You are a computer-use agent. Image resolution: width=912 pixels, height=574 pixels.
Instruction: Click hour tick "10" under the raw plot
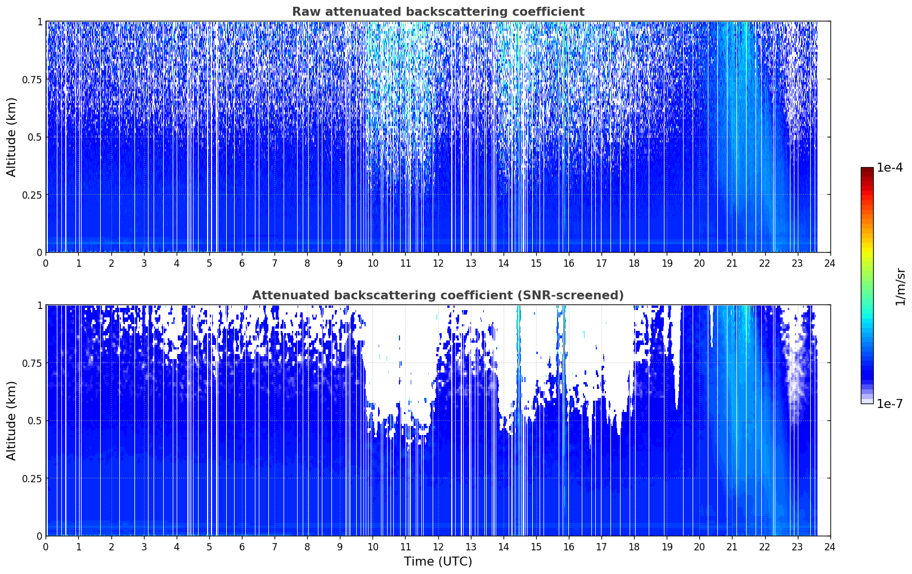[372, 263]
